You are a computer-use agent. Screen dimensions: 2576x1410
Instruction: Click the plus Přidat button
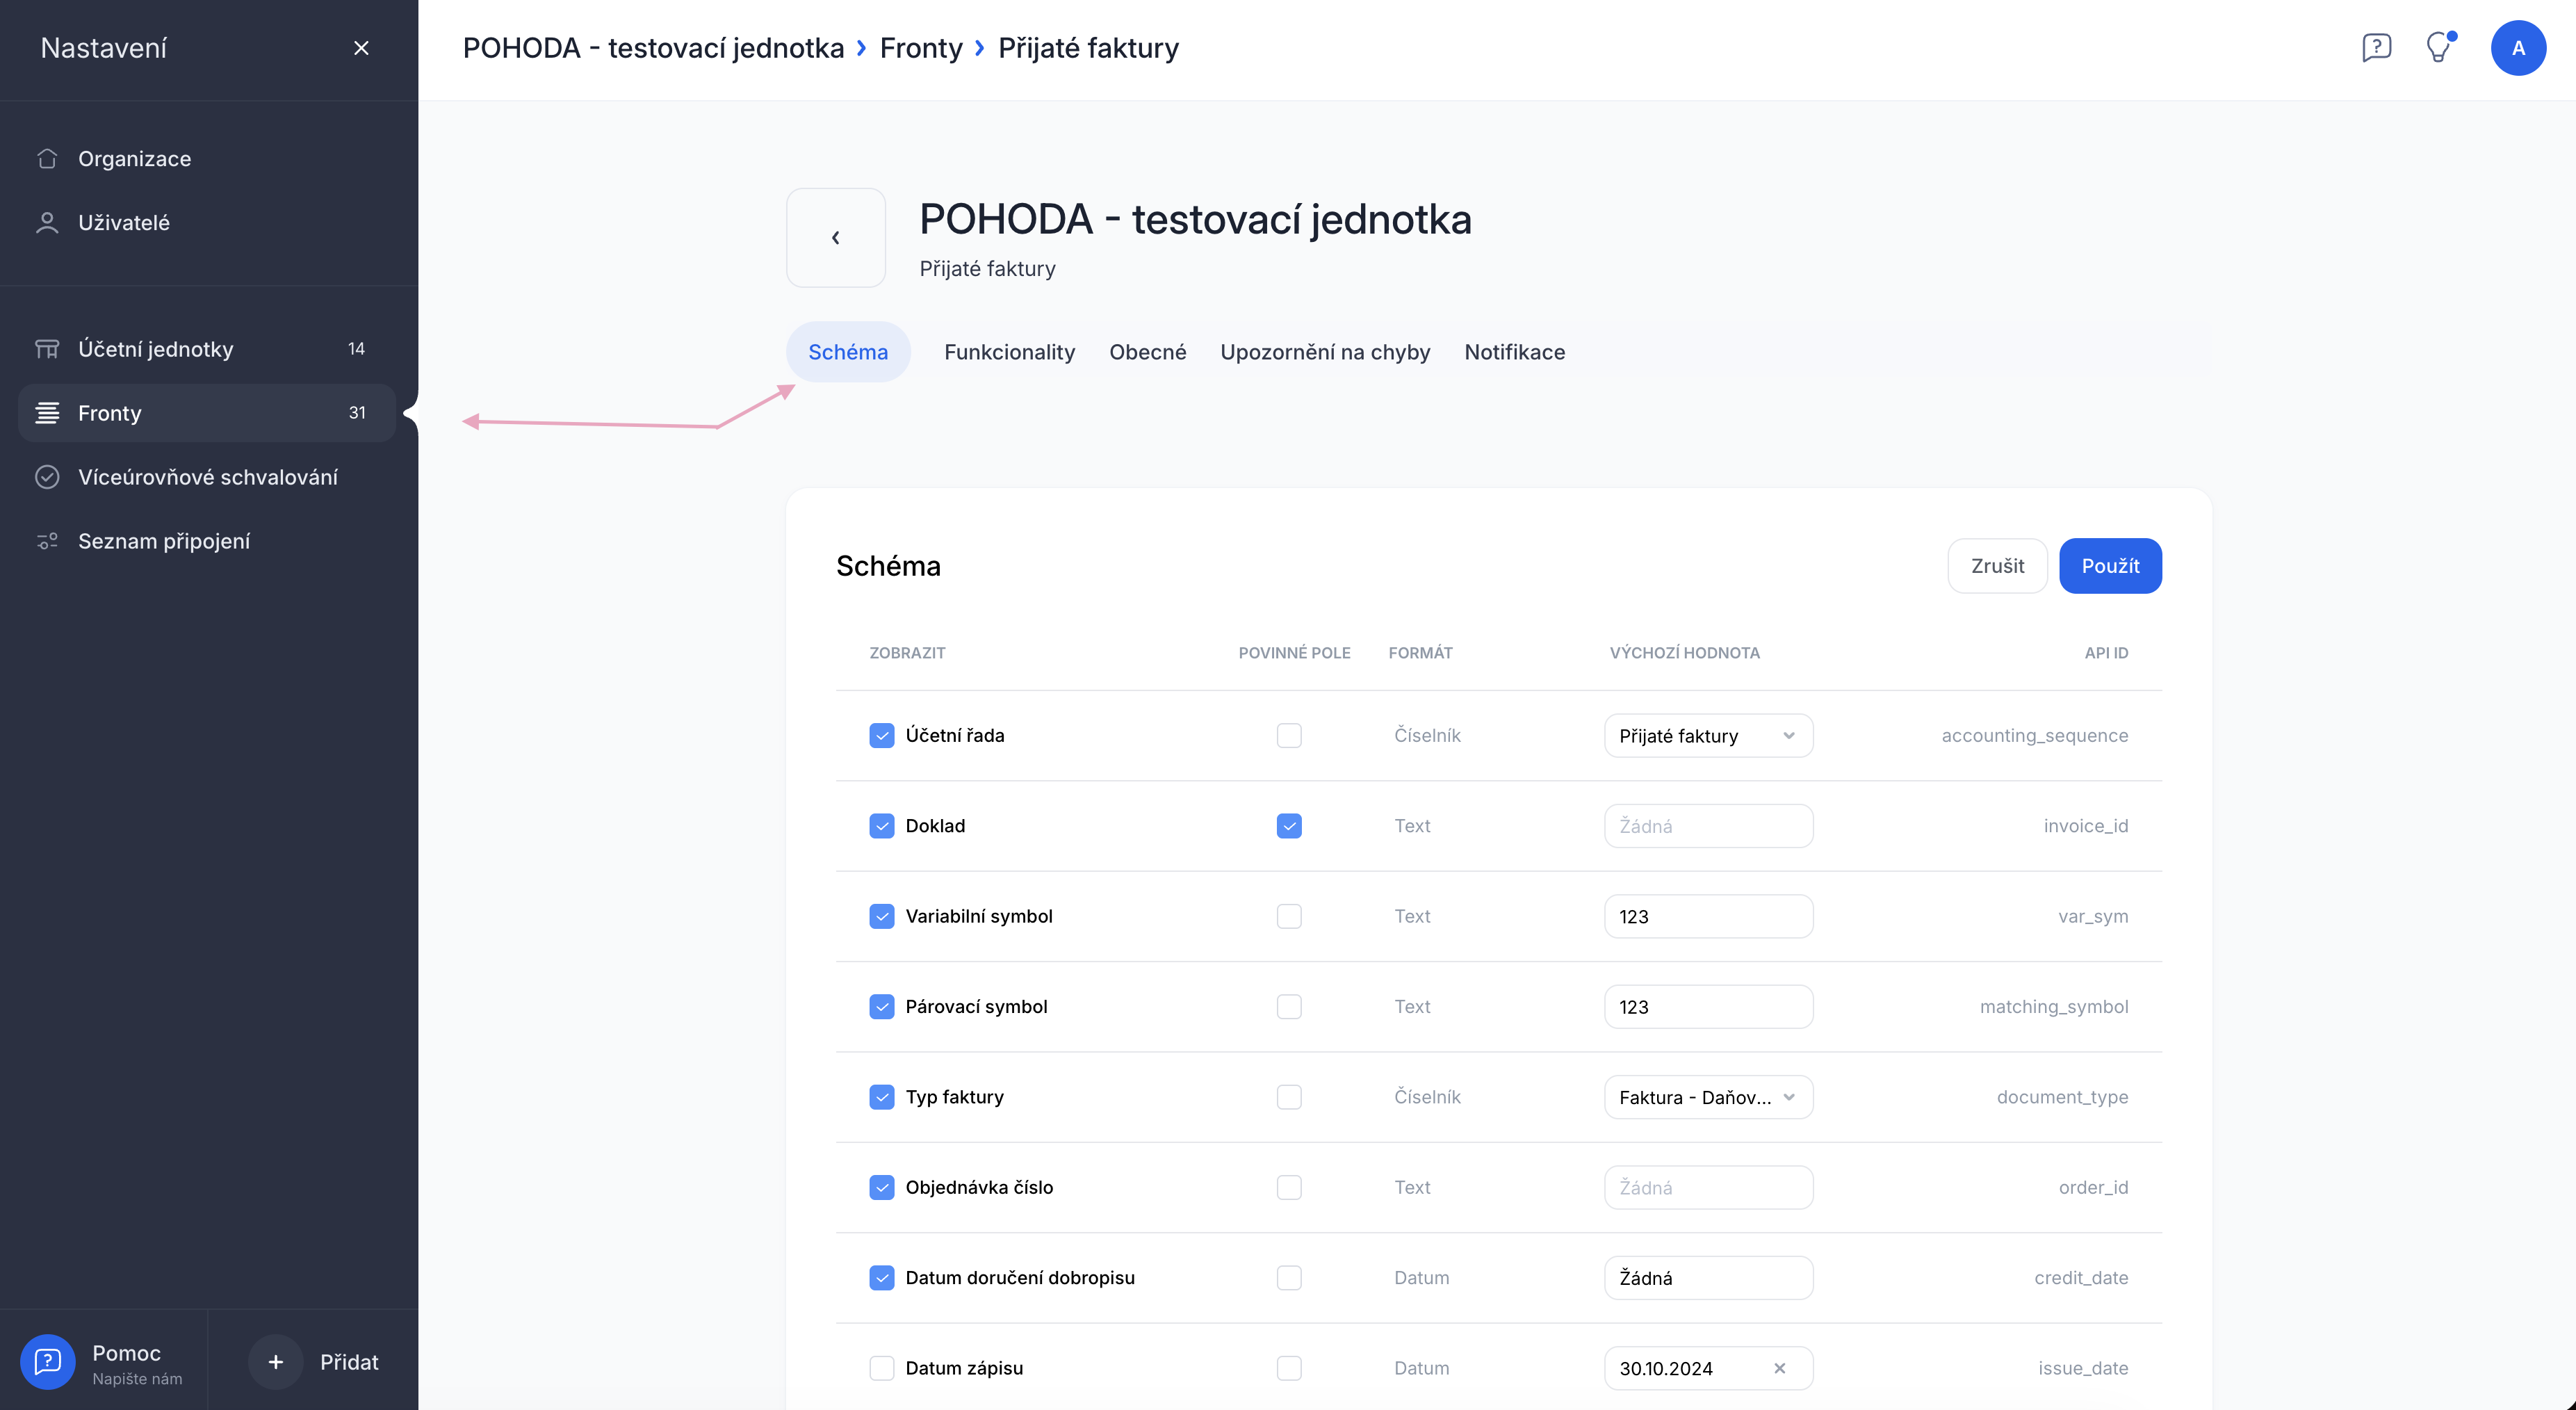[276, 1362]
